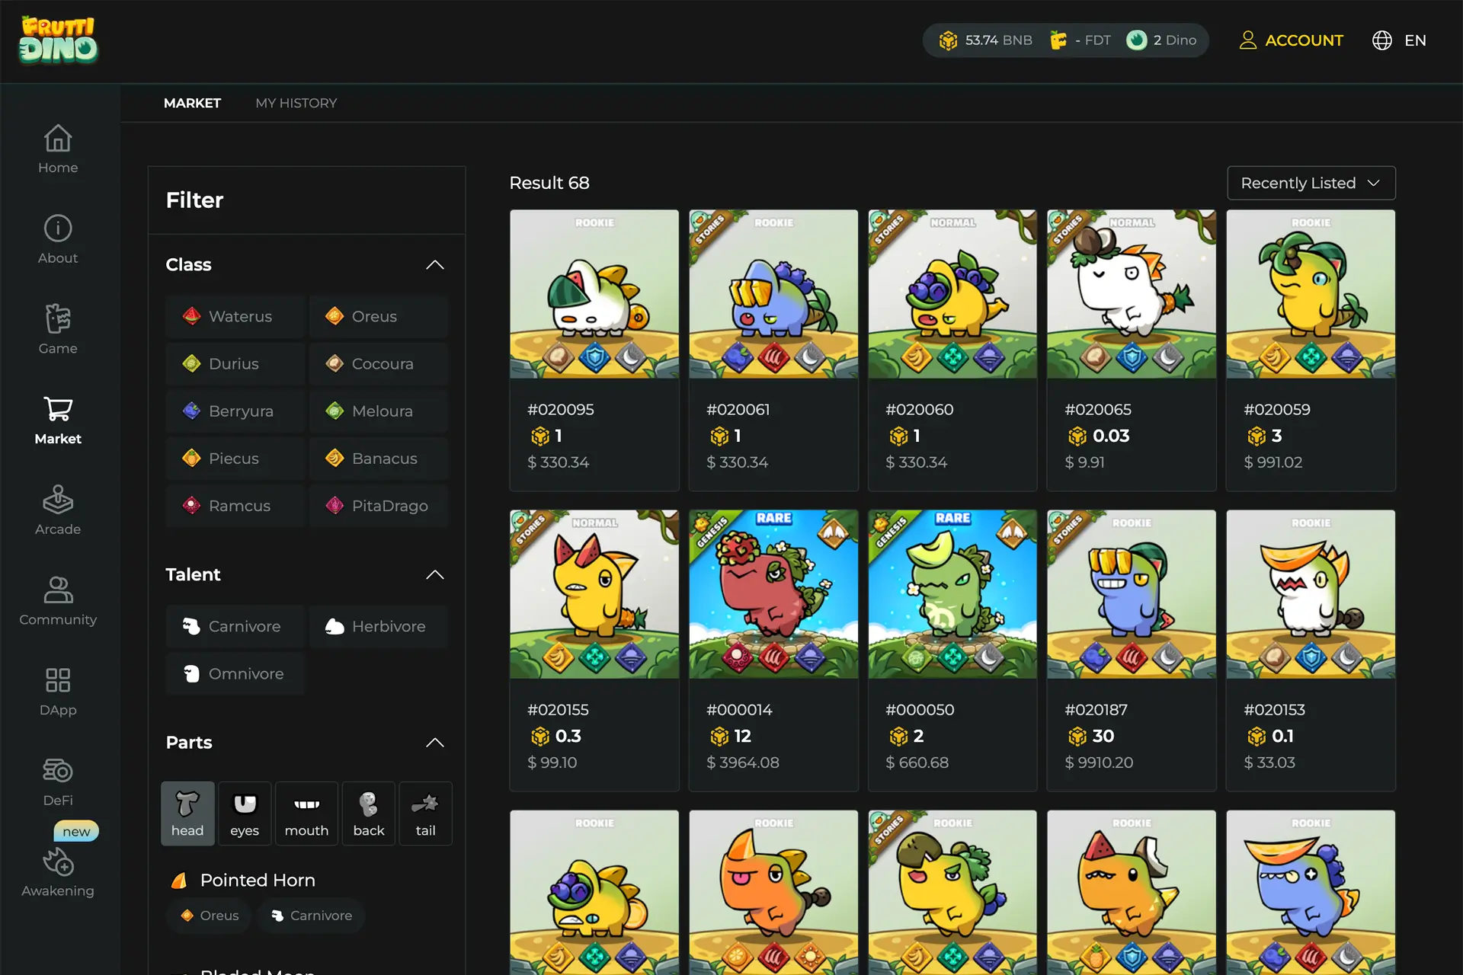The width and height of the screenshot is (1463, 975).
Task: Toggle the Ramcus class filter
Action: 235,506
